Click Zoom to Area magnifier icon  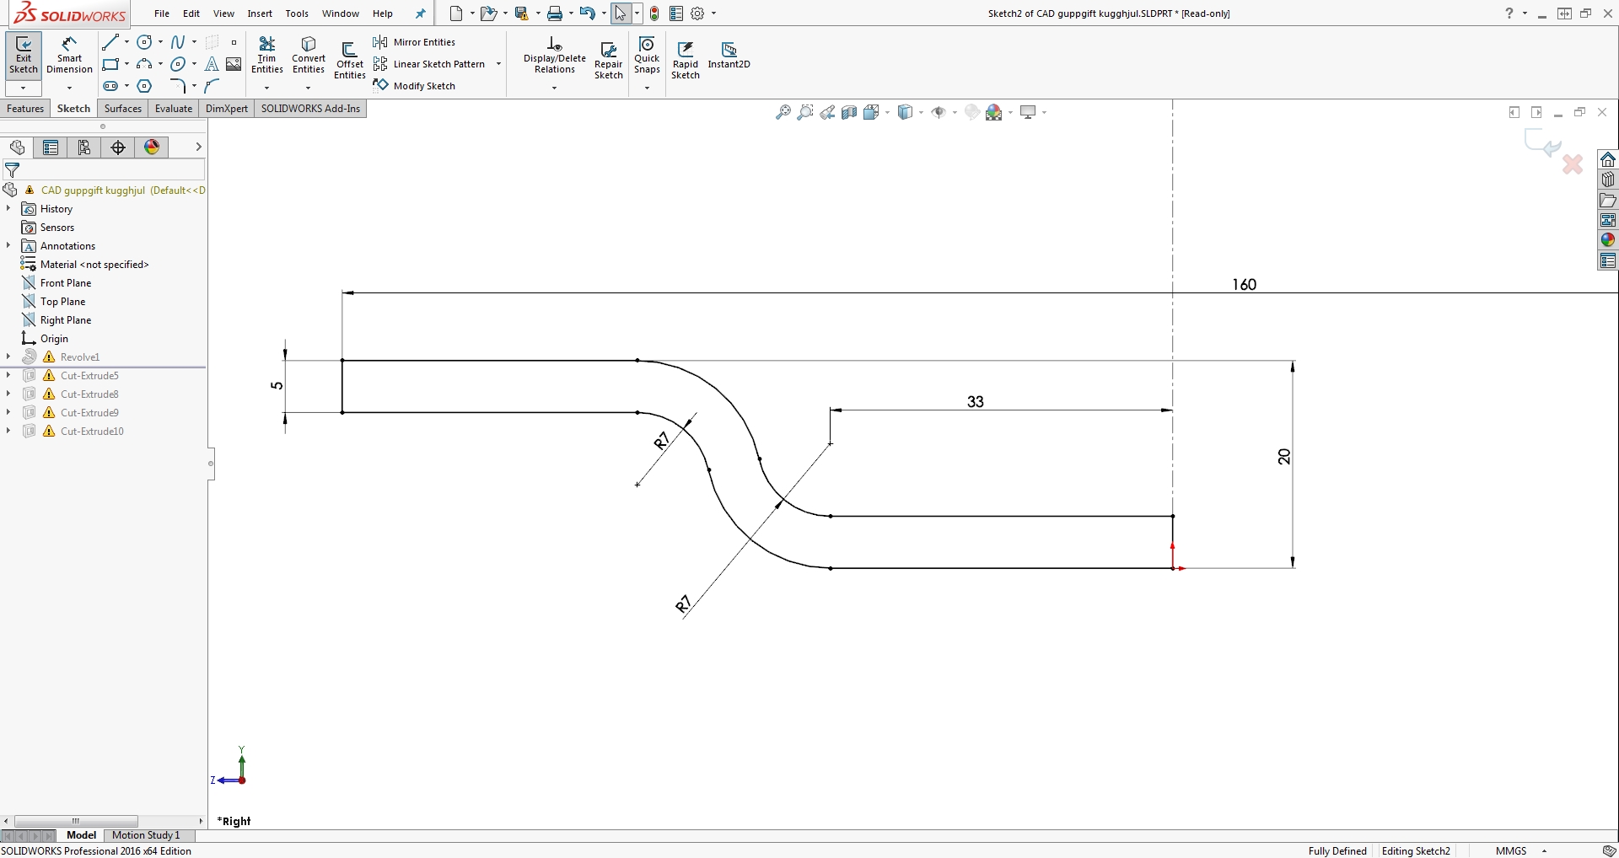(x=805, y=112)
